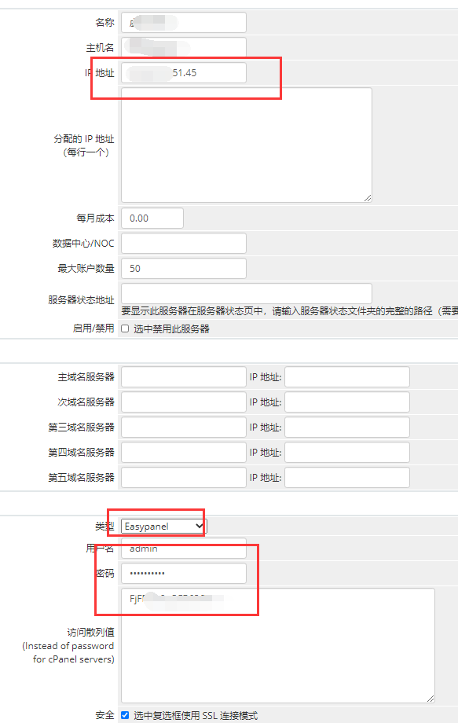Click the 用户名 field containing admin
The height and width of the screenshot is (723, 458).
point(183,549)
